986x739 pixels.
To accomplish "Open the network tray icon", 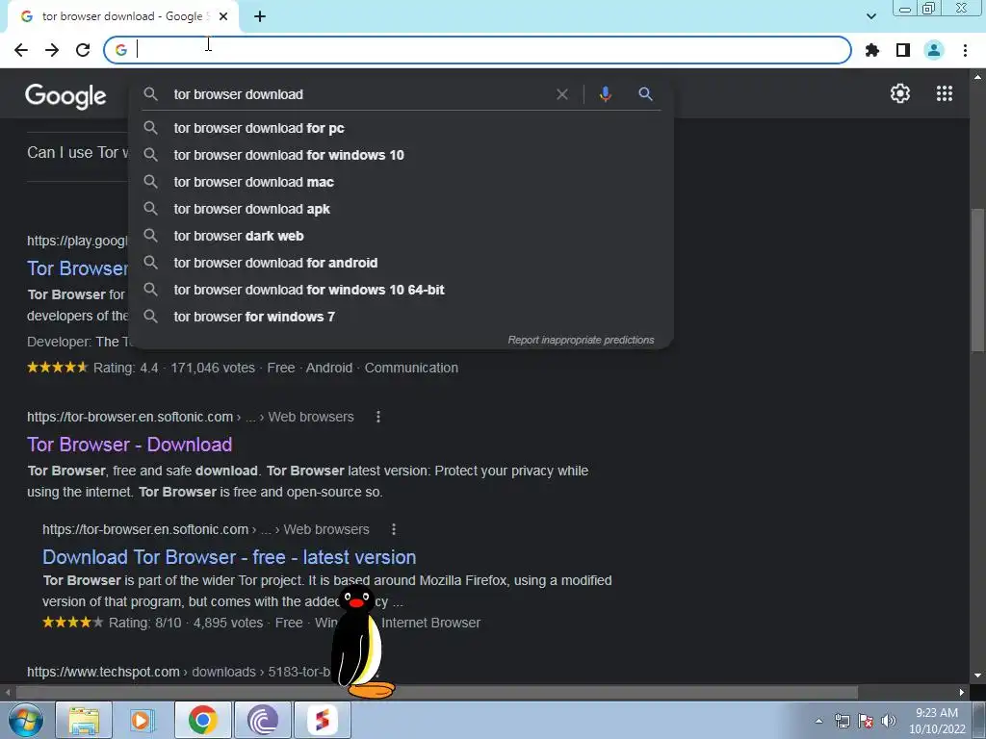I will (842, 721).
